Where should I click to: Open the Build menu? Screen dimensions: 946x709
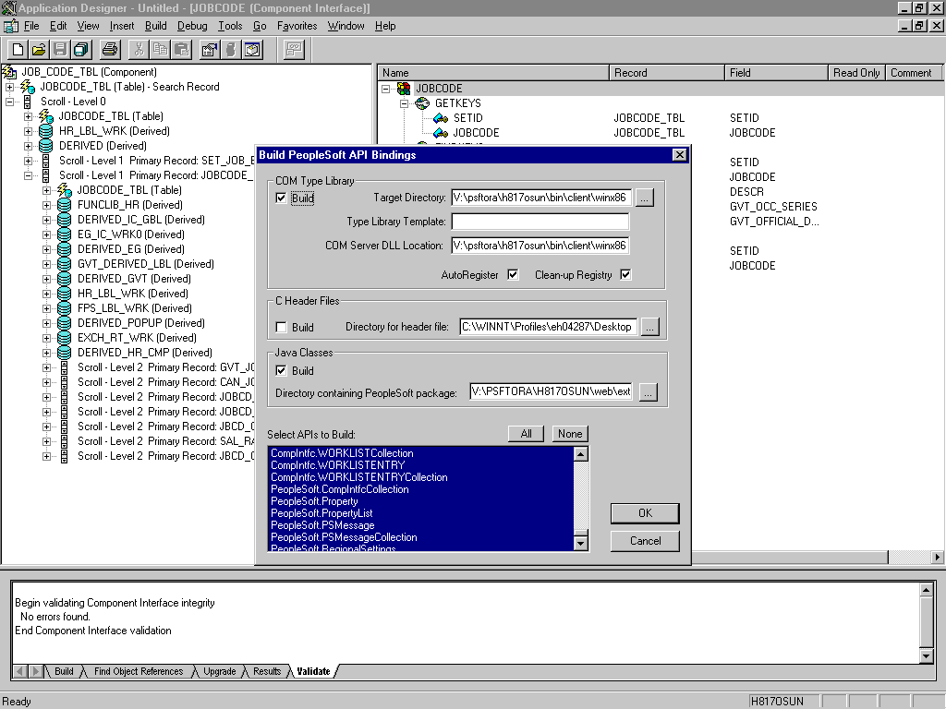point(155,26)
